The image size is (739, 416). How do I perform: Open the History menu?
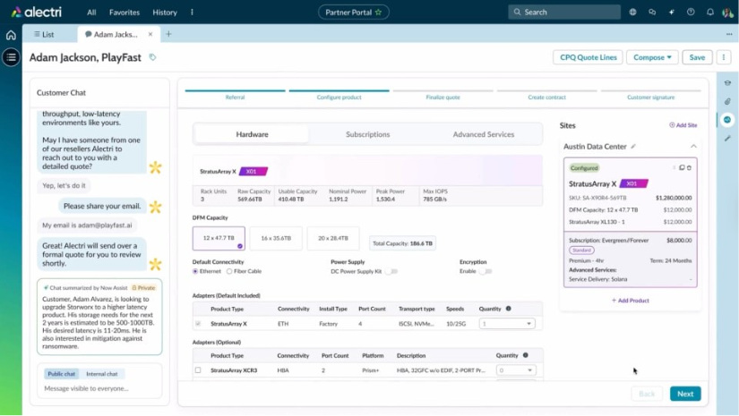[165, 13]
